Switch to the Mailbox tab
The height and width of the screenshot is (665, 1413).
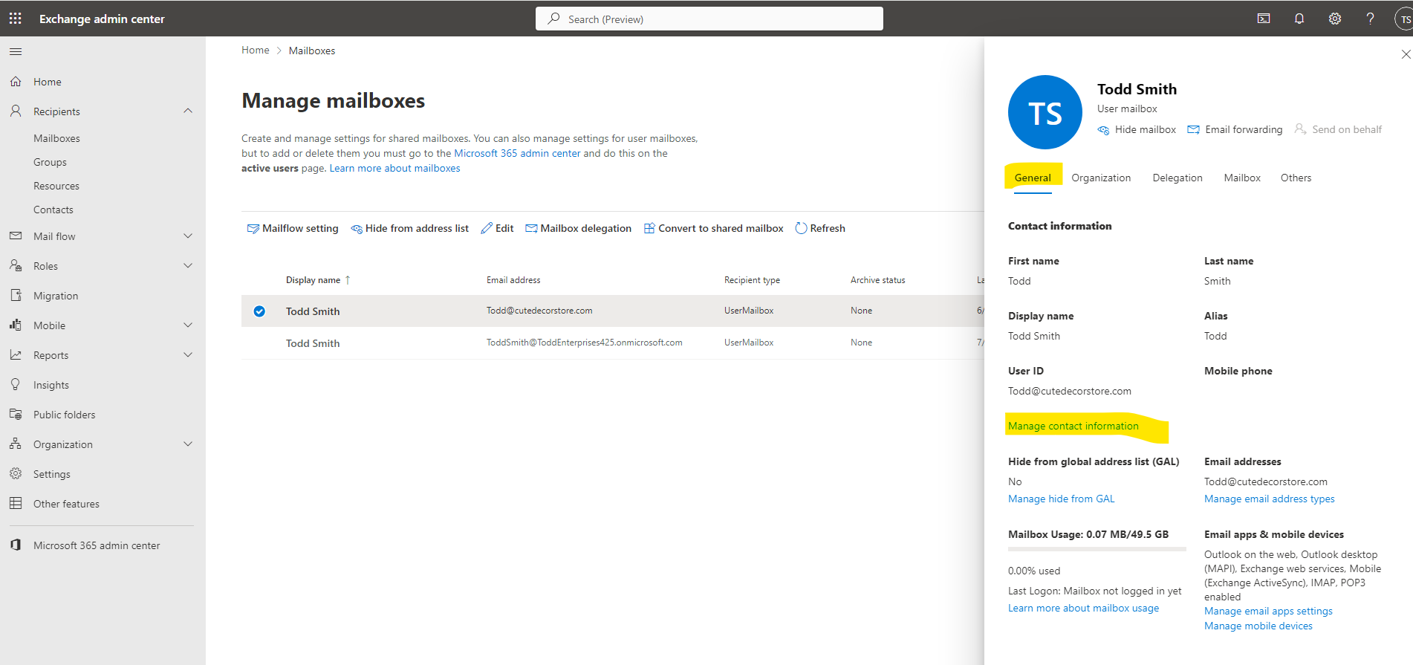click(x=1242, y=178)
